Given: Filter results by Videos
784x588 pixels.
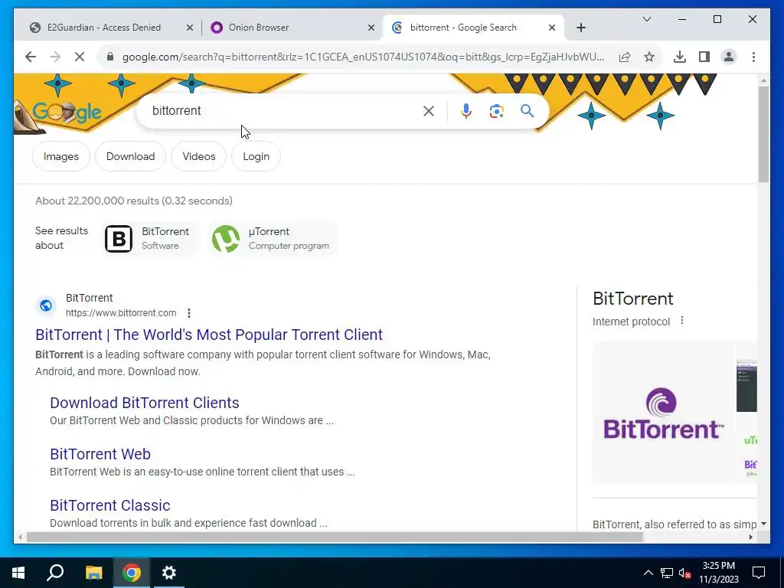Looking at the screenshot, I should click(x=199, y=156).
